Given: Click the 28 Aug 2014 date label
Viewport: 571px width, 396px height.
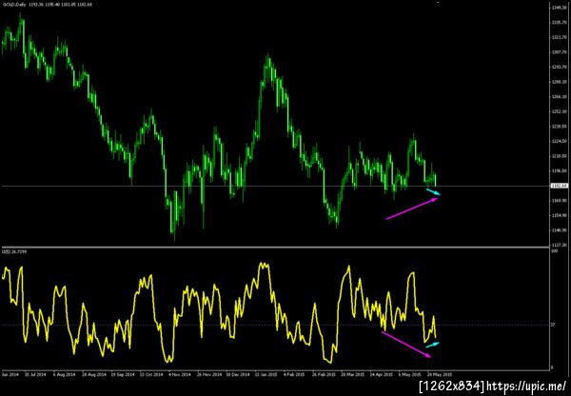Looking at the screenshot, I should coord(94,374).
